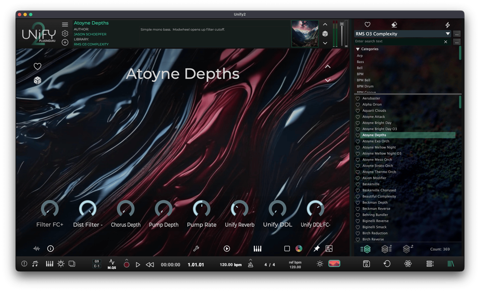Select the Arp category
The height and width of the screenshot is (292, 480).
tap(360, 56)
